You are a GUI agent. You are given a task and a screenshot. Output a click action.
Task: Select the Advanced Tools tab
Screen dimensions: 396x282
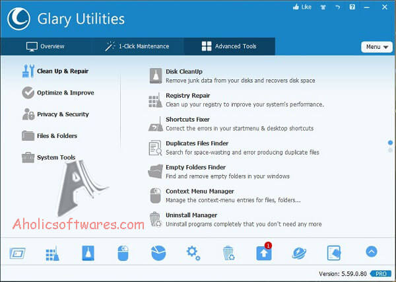(229, 46)
